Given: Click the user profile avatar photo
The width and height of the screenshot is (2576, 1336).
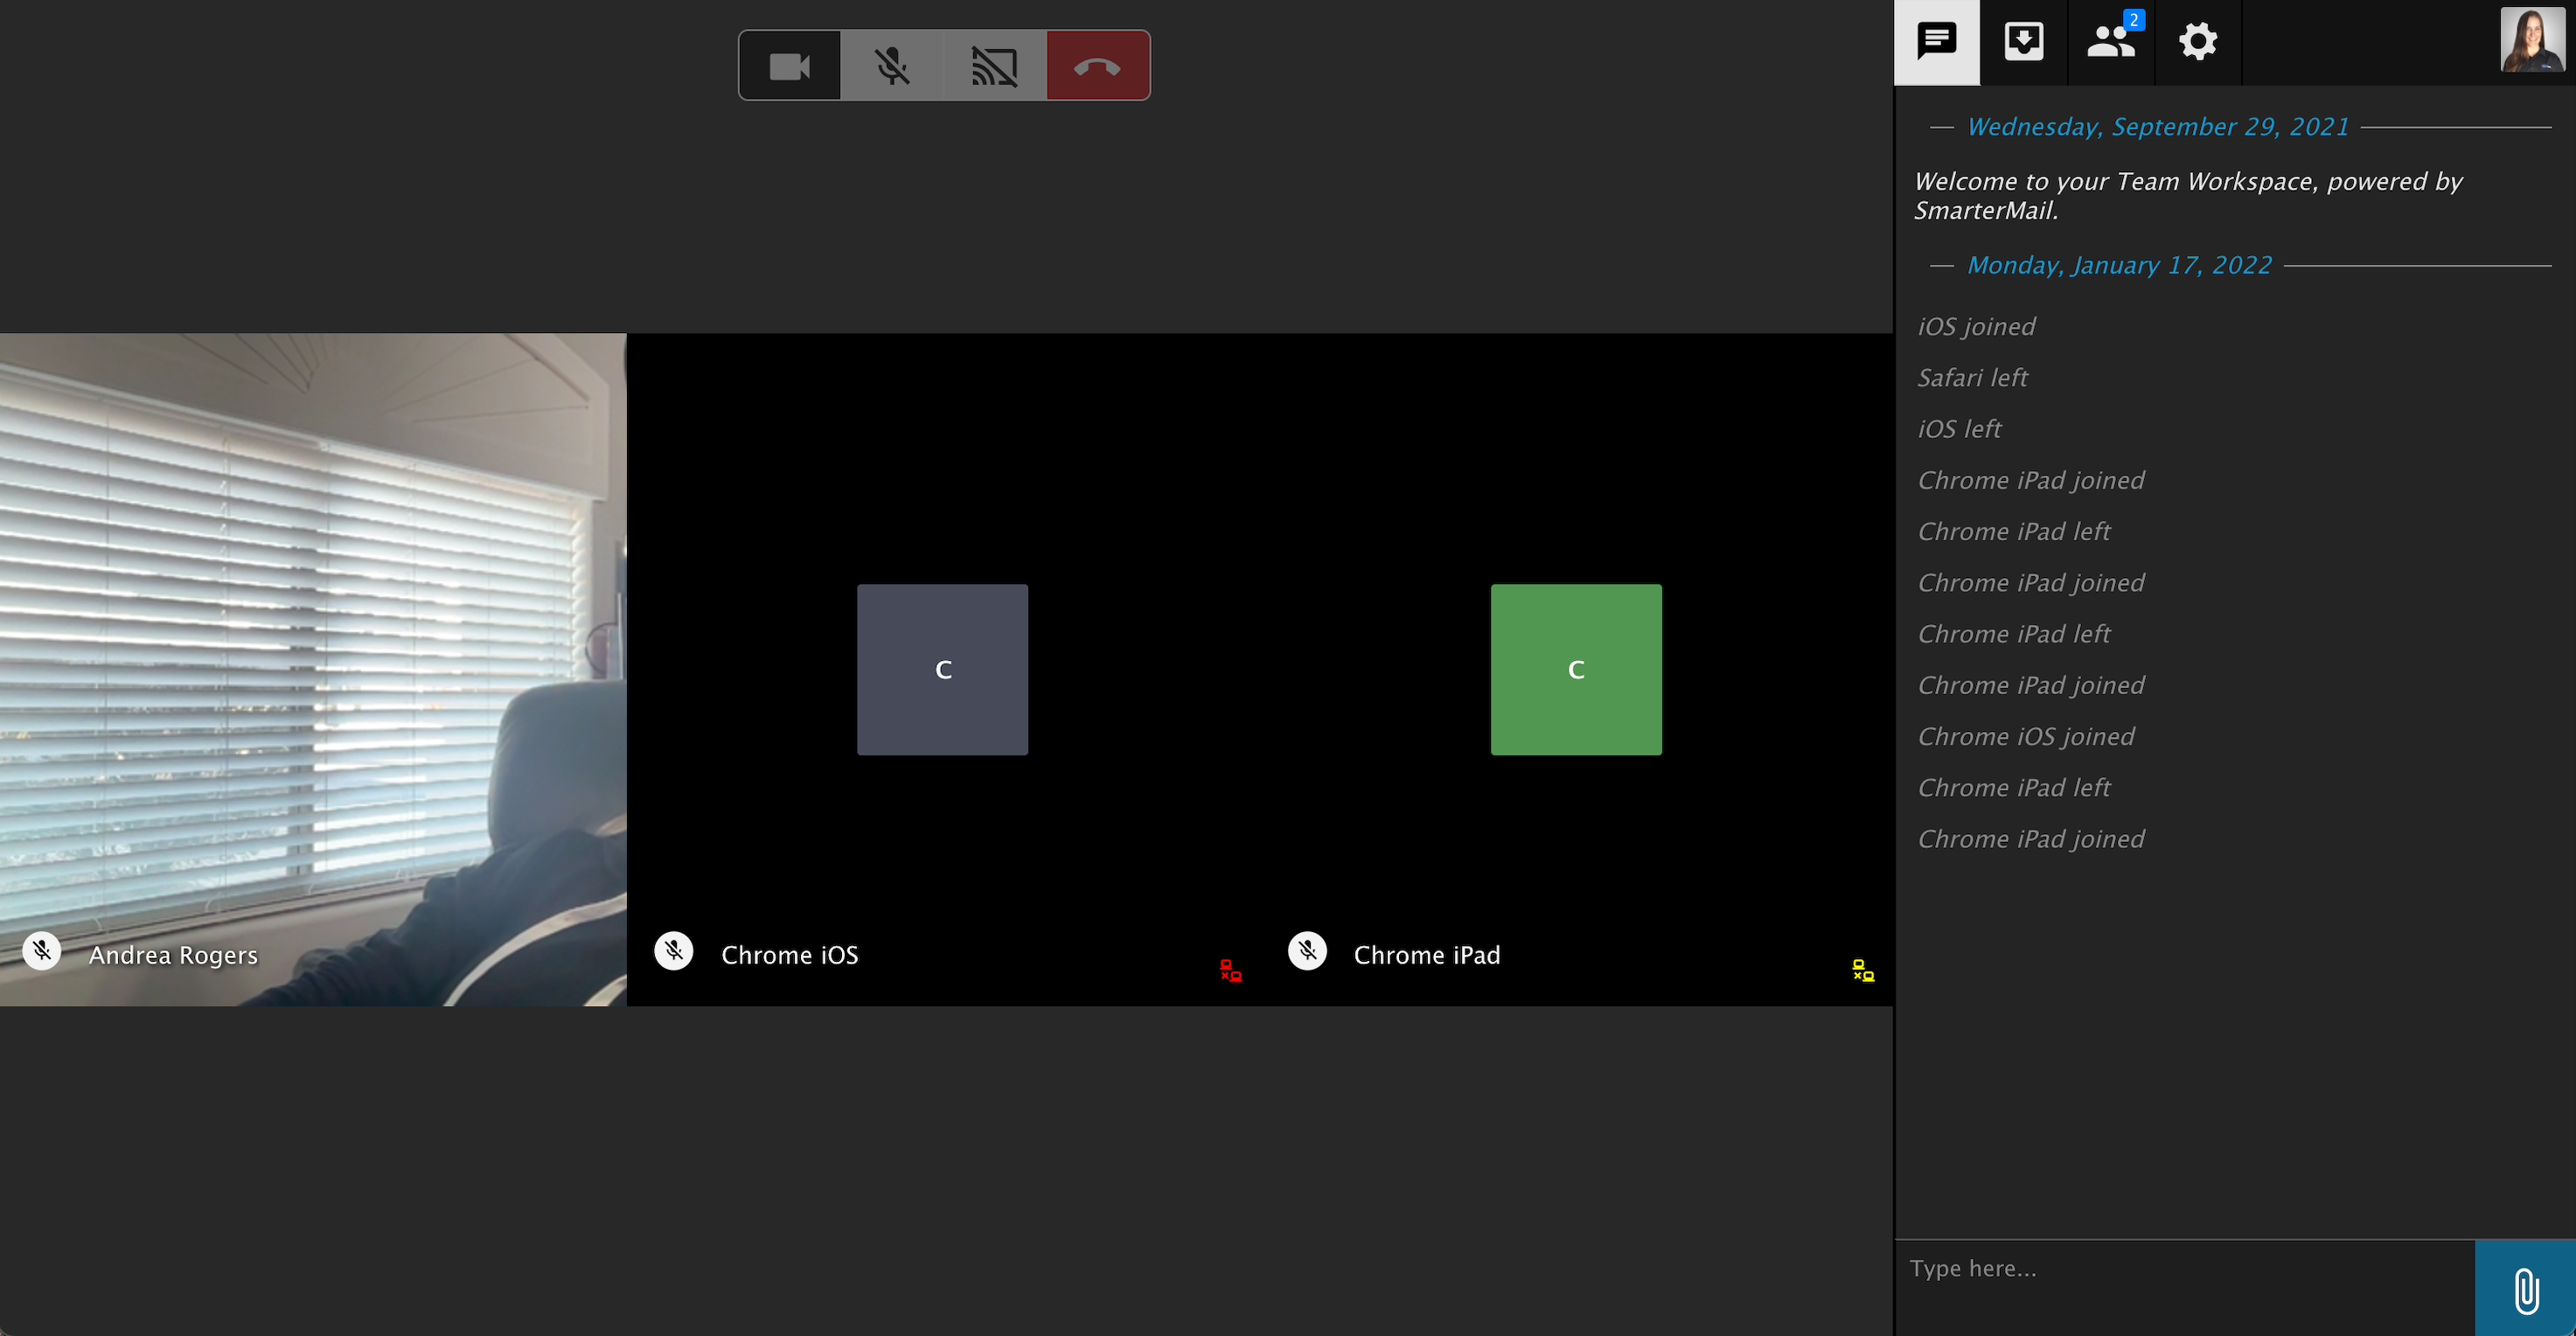Looking at the screenshot, I should pos(2532,40).
